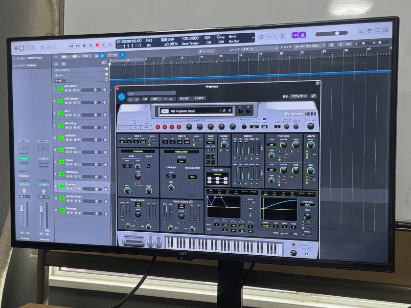The image size is (411, 308).
Task: Solo the ARP Odyssey track
Action: point(70,103)
